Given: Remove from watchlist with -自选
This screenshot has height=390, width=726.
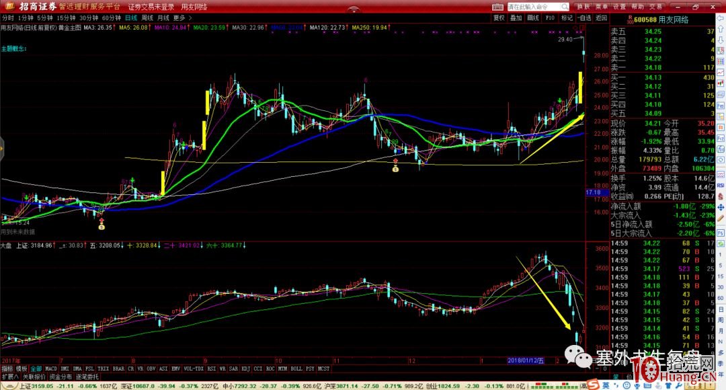Looking at the screenshot, I should click(x=584, y=18).
